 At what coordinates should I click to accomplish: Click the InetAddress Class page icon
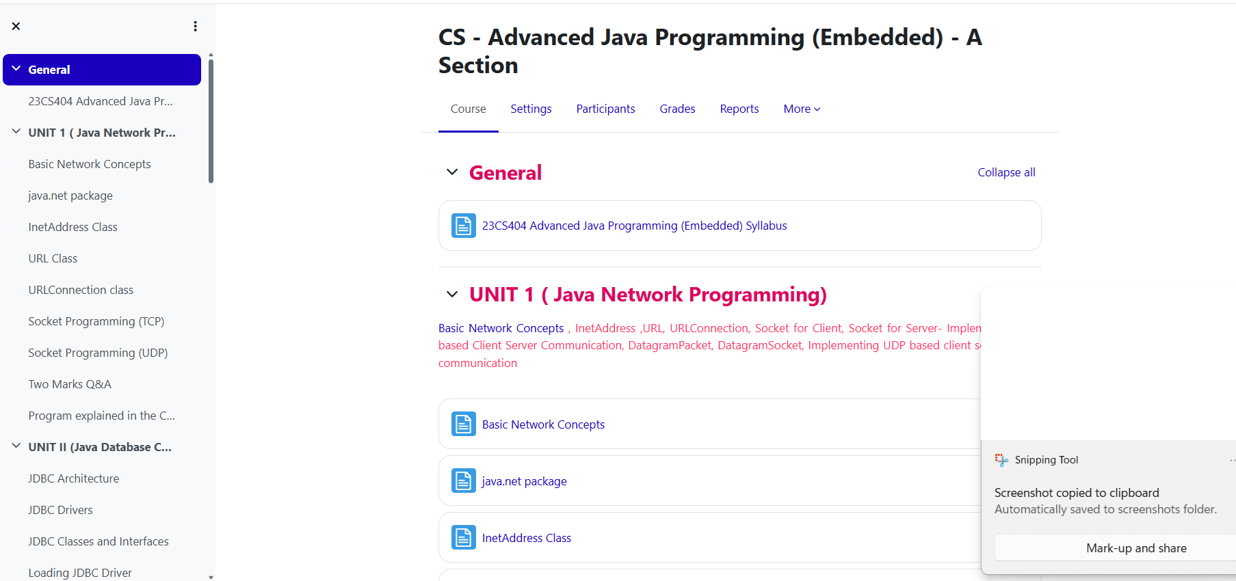coord(463,538)
